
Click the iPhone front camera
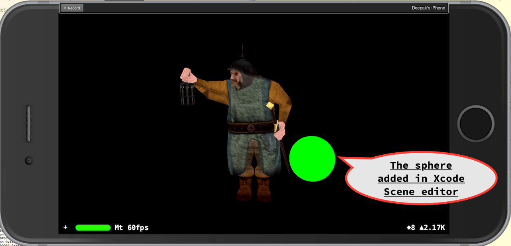29,161
